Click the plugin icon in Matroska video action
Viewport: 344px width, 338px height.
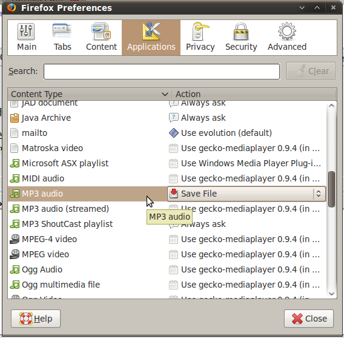coord(173,148)
